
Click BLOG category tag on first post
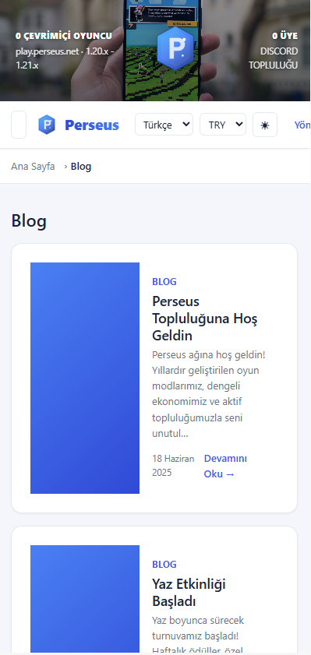(164, 282)
